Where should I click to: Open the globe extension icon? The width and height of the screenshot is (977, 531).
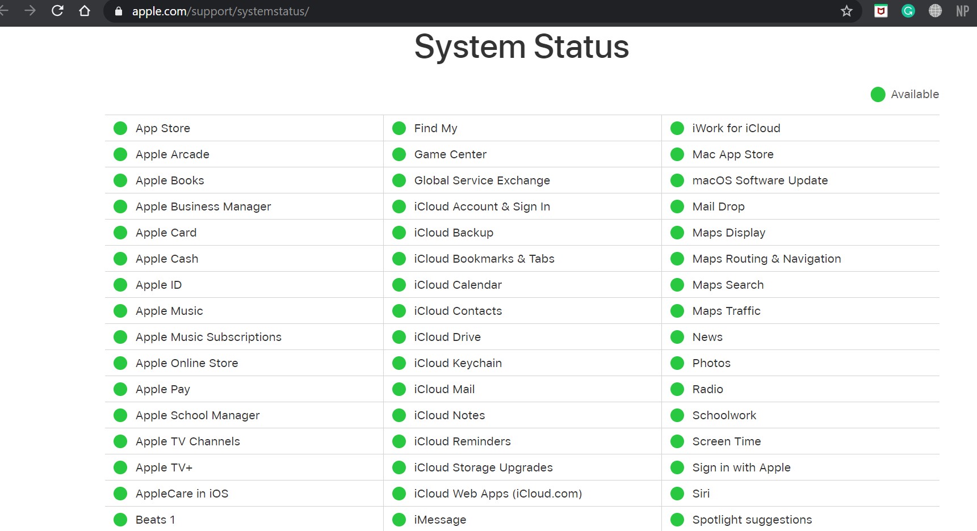[x=935, y=11]
